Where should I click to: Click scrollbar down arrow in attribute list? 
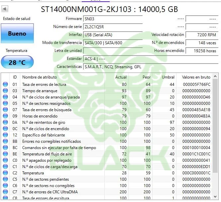[x=215, y=196]
